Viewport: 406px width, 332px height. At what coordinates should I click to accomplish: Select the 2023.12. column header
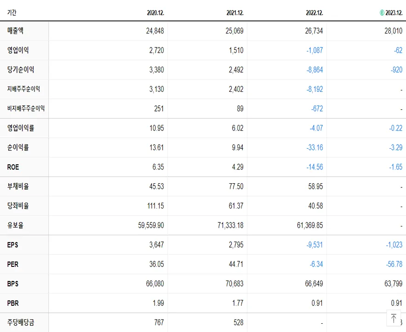tap(394, 13)
